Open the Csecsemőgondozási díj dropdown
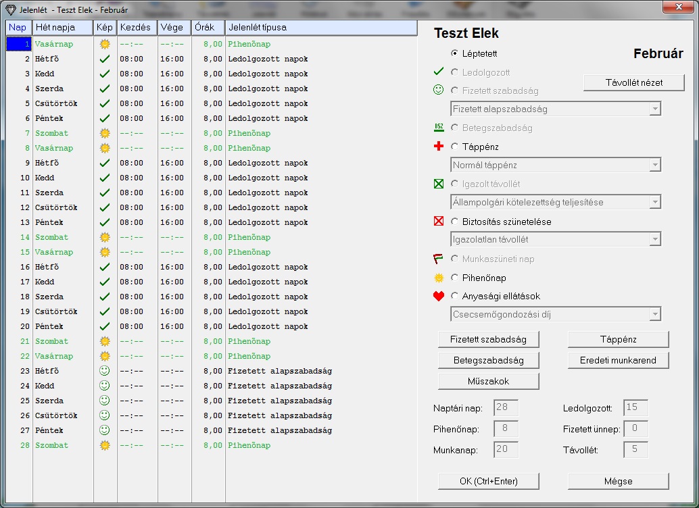699x508 pixels. [555, 314]
